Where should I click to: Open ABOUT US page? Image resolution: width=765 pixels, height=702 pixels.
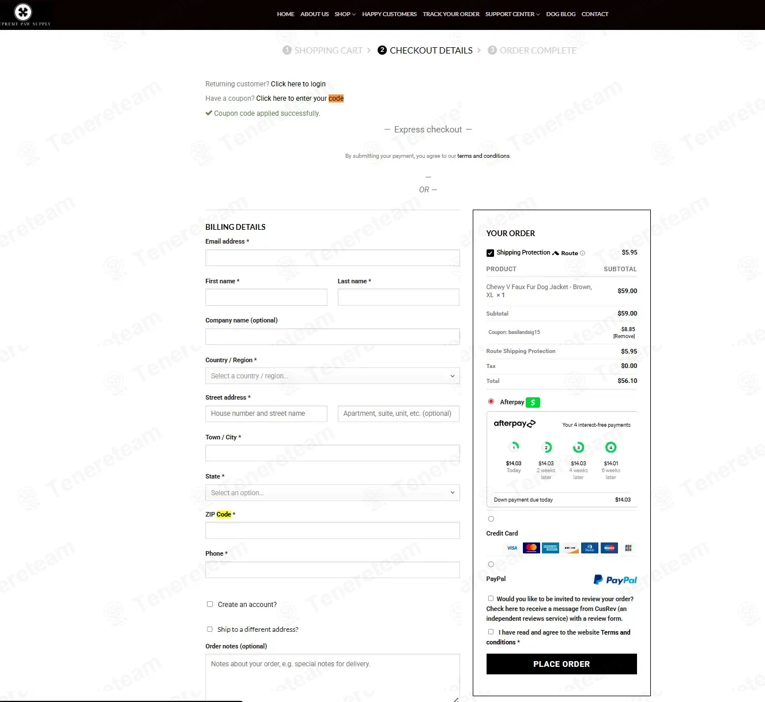[315, 14]
